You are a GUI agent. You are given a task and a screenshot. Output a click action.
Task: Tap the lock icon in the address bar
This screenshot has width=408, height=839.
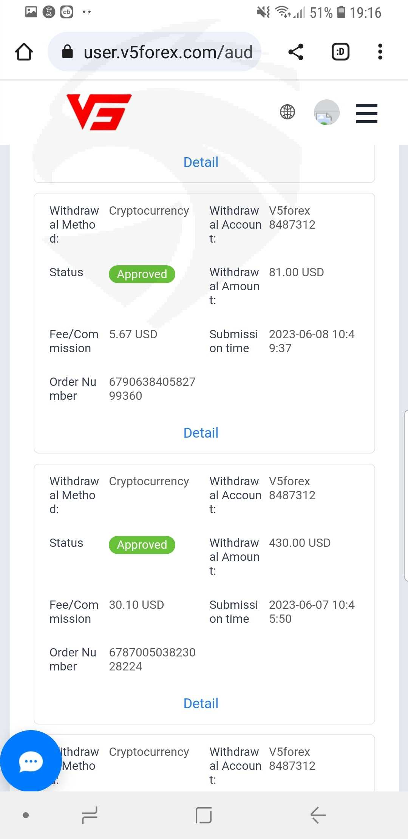(67, 52)
